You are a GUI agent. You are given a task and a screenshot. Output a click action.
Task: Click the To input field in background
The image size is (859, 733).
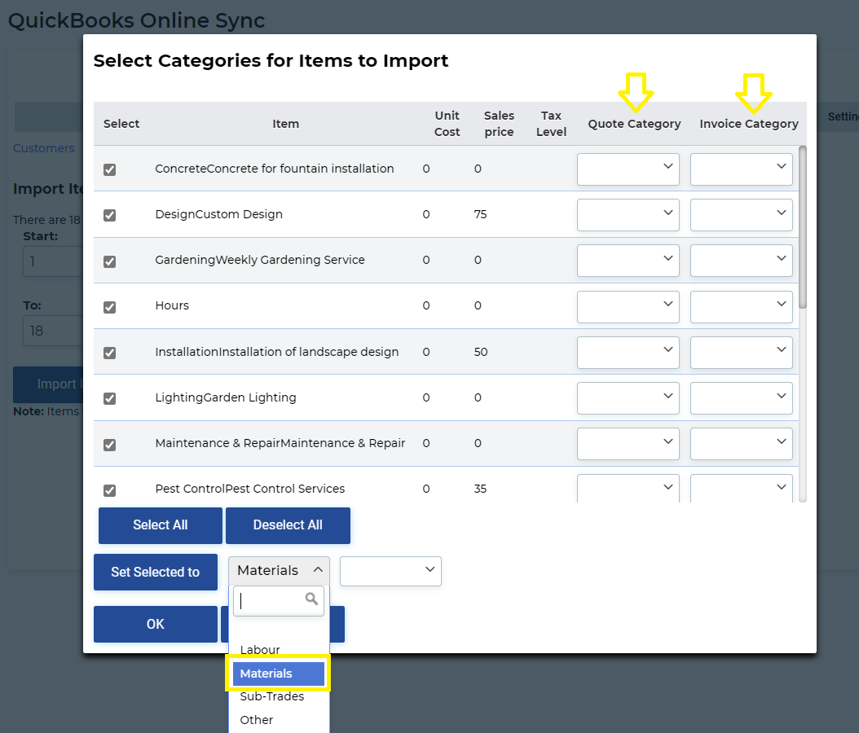(53, 330)
